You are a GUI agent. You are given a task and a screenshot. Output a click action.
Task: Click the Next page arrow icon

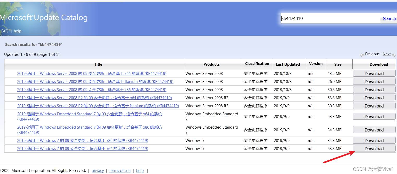(x=394, y=55)
